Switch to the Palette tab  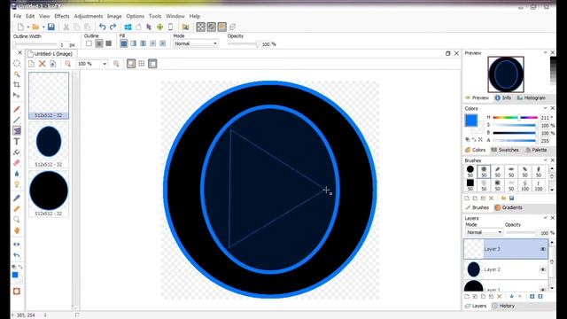tap(536, 150)
